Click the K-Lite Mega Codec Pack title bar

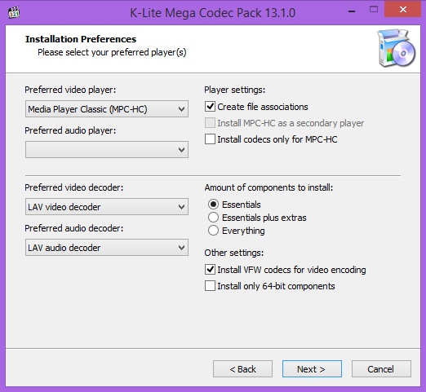[213, 13]
